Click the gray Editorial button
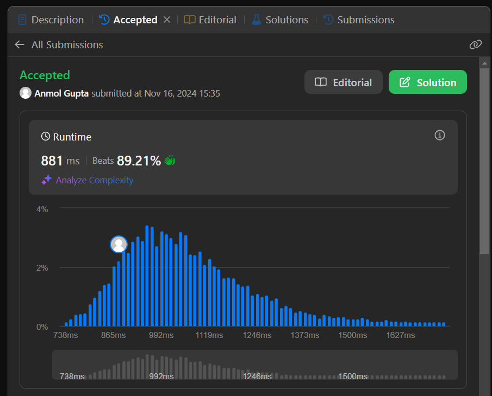Screen dimensions: 492x396 pyautogui.click(x=343, y=82)
